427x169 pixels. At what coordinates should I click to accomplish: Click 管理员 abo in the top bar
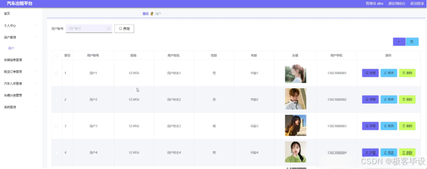[x=375, y=4]
